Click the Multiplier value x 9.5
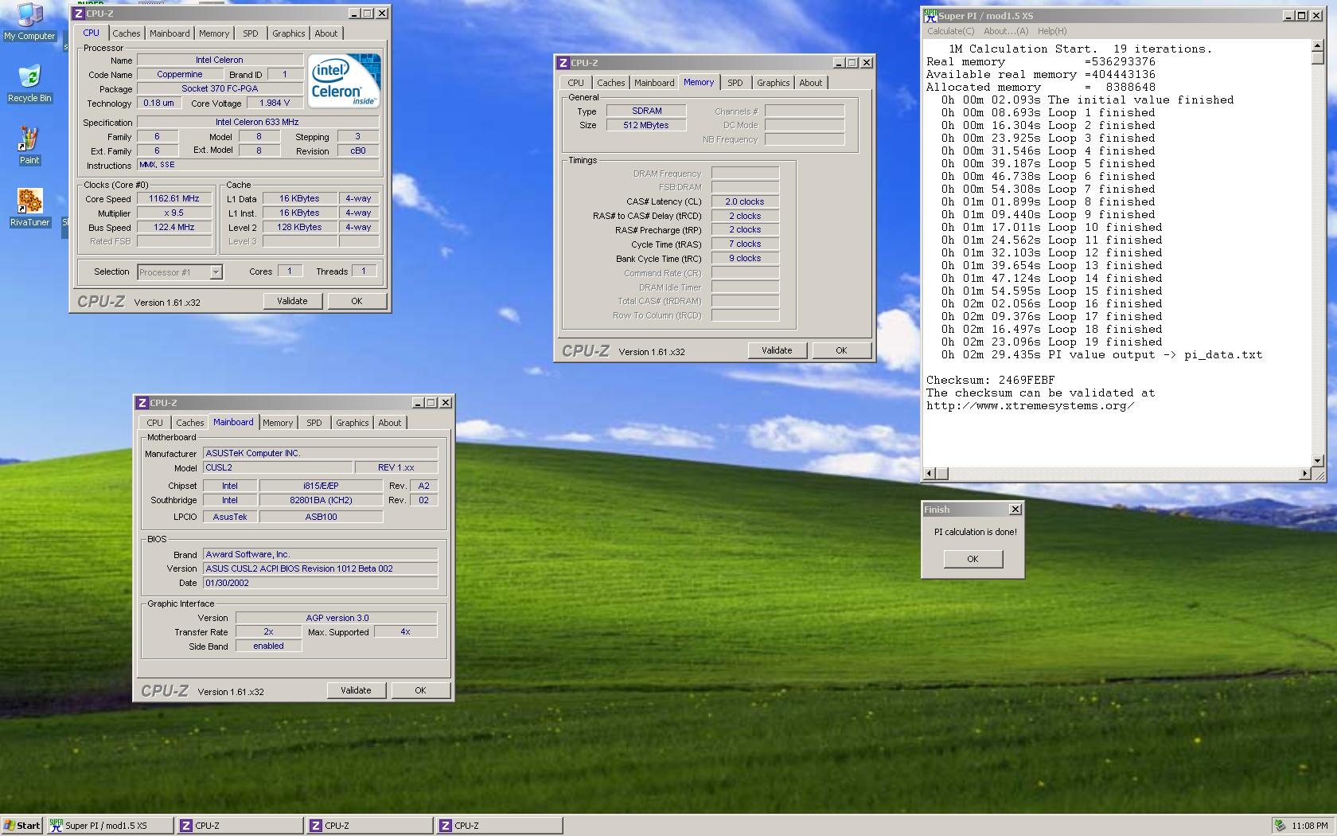This screenshot has width=1337, height=836. point(174,213)
